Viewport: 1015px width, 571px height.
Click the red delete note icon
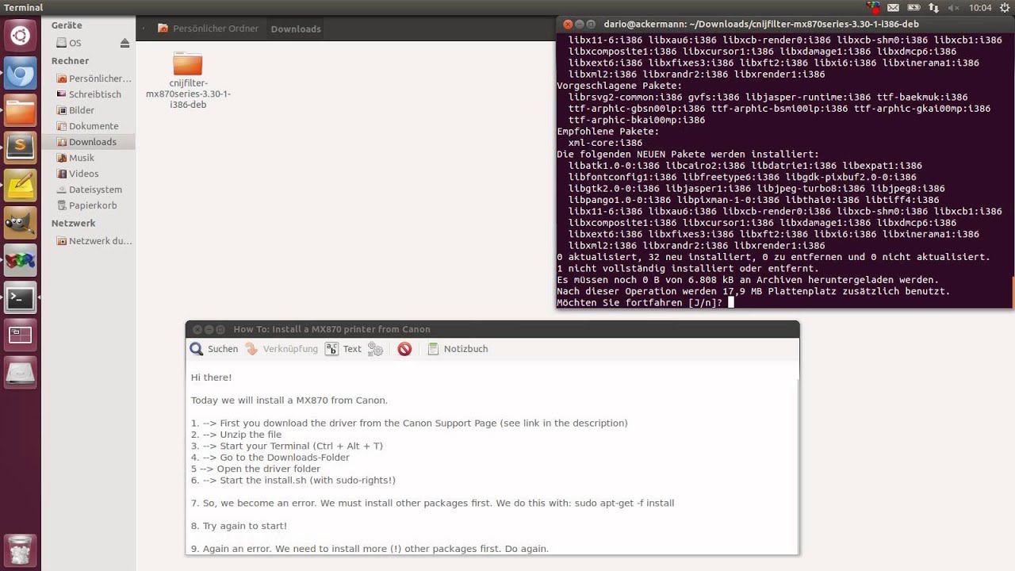tap(404, 349)
